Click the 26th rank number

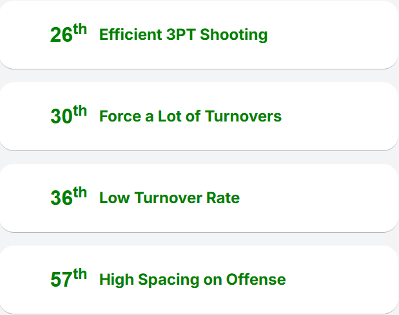point(61,36)
